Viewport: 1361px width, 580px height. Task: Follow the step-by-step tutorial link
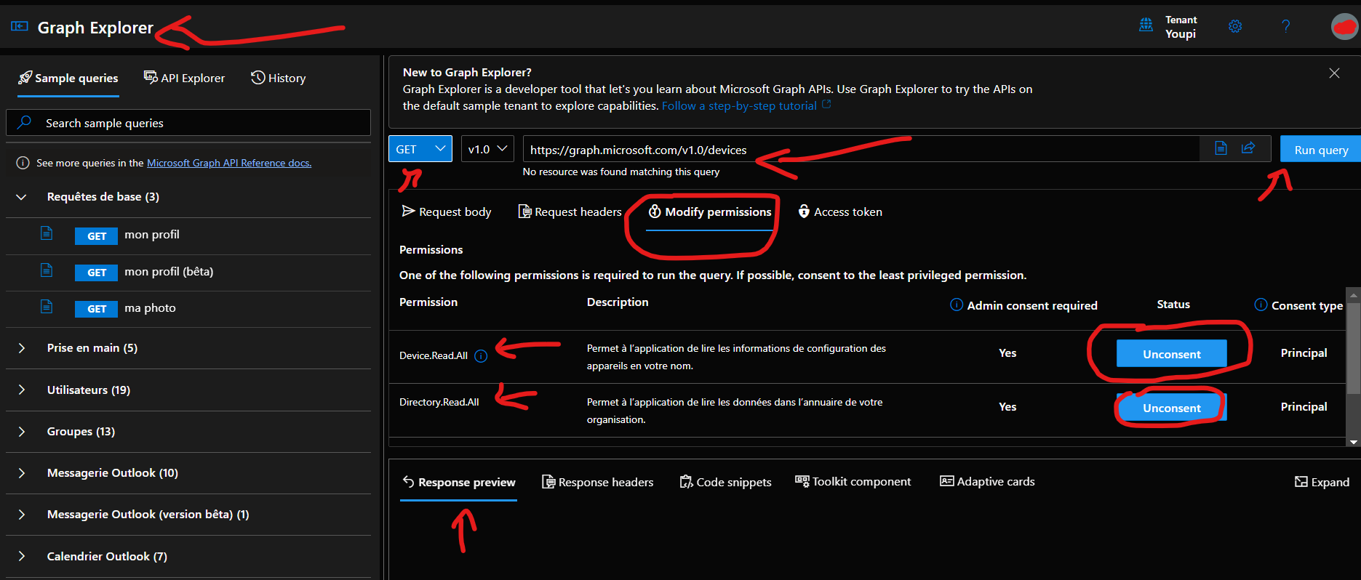[739, 106]
